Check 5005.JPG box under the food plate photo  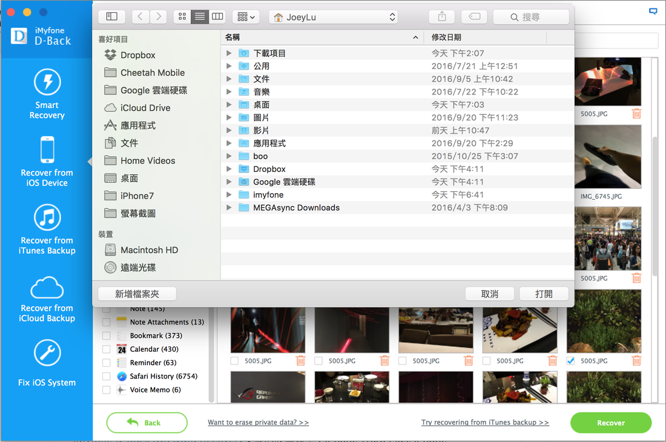coord(486,361)
